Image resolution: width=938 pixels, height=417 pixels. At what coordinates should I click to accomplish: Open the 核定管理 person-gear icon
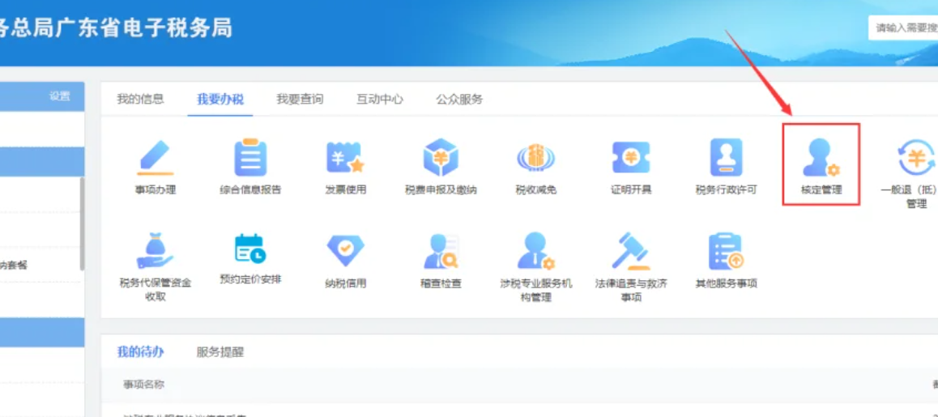point(821,158)
